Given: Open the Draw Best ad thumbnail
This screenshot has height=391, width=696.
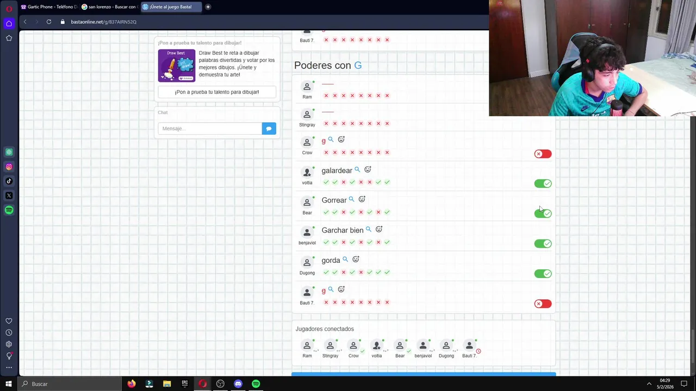Looking at the screenshot, I should (x=176, y=66).
